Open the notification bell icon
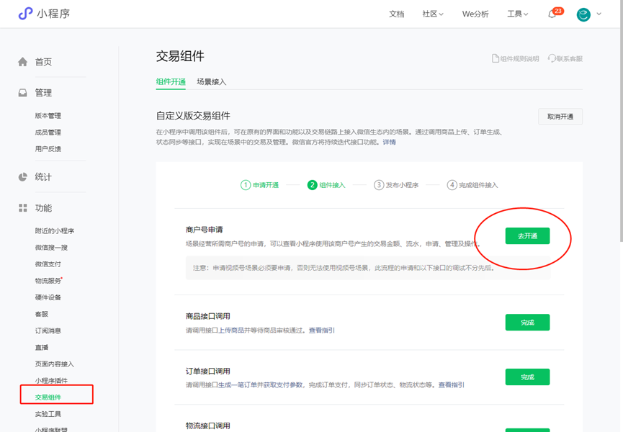Image resolution: width=623 pixels, height=432 pixels. point(552,14)
